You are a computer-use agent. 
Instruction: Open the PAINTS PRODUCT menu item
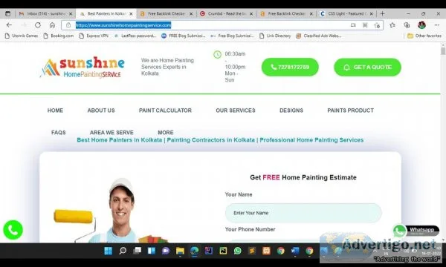click(350, 111)
